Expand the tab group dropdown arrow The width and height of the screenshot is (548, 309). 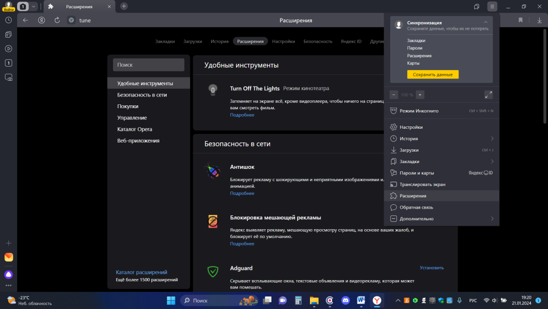pos(33,6)
